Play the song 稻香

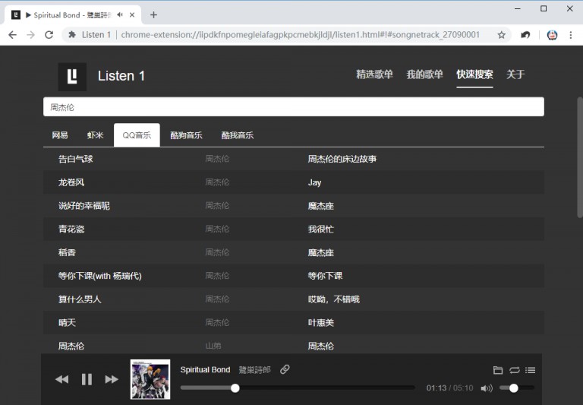click(x=67, y=252)
